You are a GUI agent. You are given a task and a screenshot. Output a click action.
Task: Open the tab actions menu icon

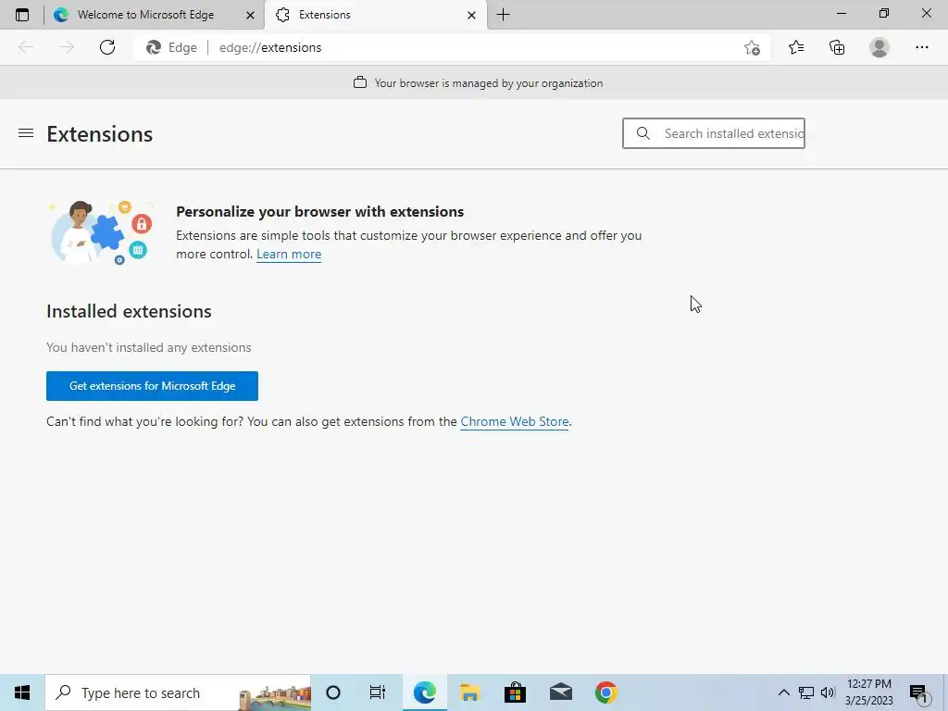tap(22, 15)
